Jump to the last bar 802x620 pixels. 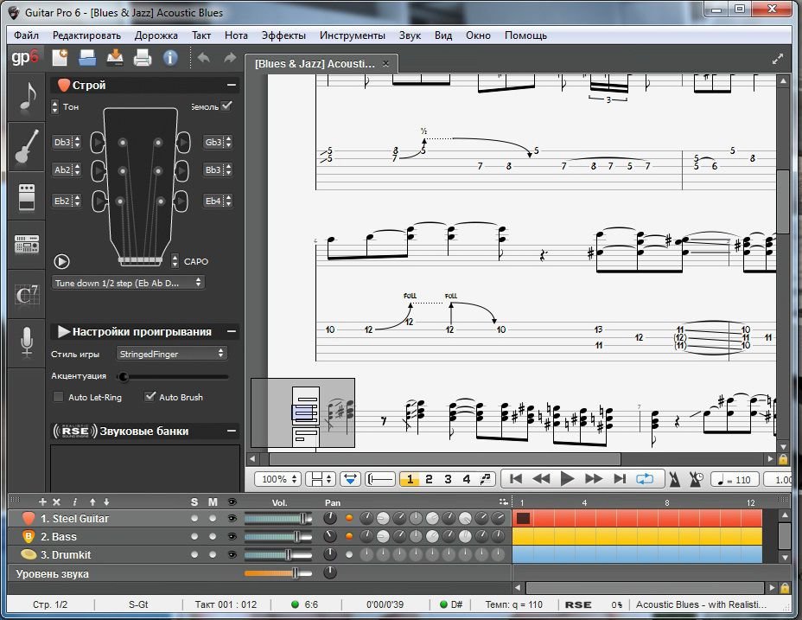(620, 479)
